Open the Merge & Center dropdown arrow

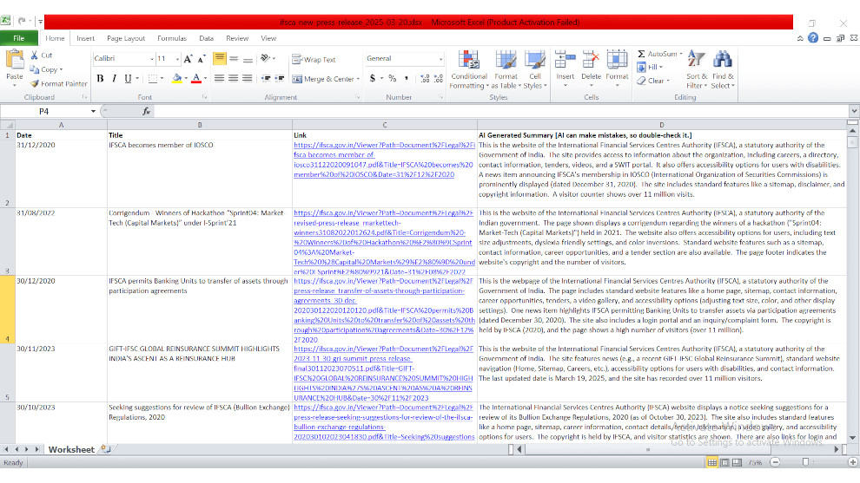pos(358,79)
